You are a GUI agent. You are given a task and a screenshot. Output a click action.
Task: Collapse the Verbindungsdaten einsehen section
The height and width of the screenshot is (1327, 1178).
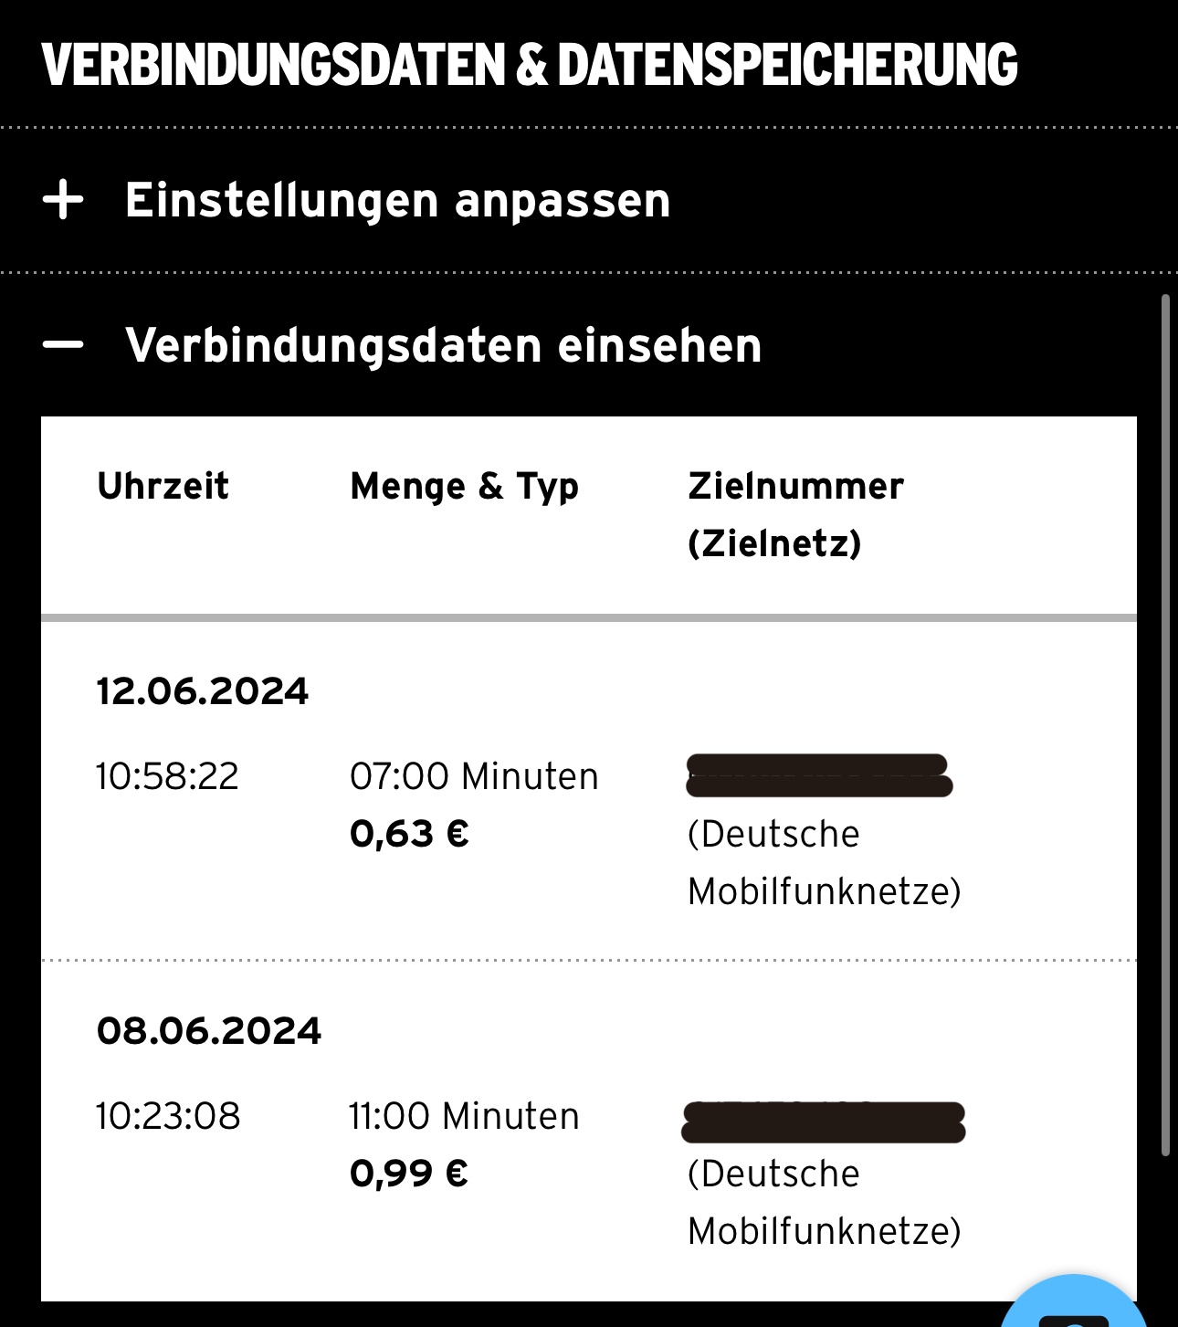(x=443, y=345)
